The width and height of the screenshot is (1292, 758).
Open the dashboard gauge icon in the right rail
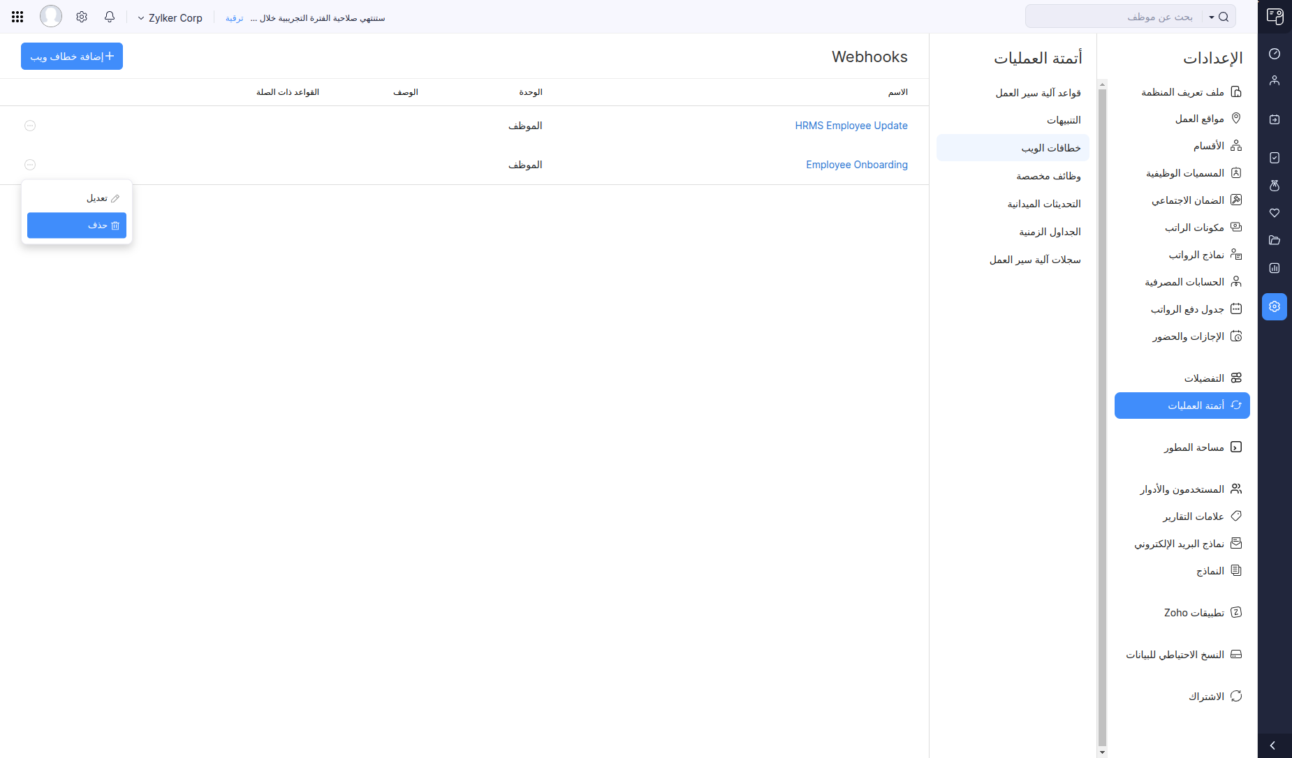click(1275, 54)
